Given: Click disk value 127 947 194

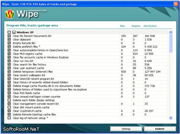Looking at the screenshot, I should click(152, 71).
